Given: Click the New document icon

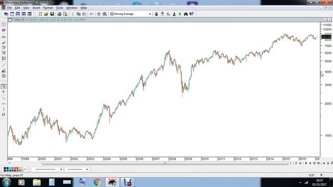Looking at the screenshot, I should point(40,14).
